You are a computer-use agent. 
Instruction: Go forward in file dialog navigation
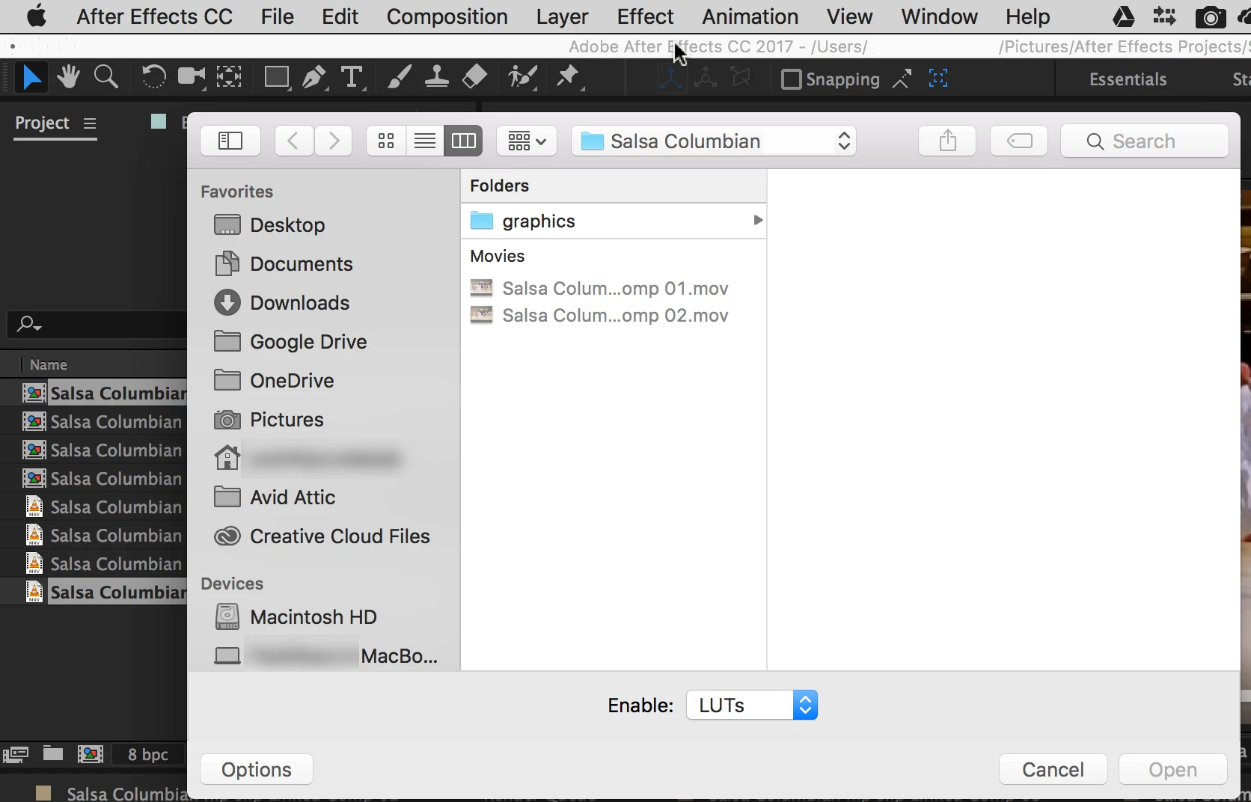click(334, 141)
